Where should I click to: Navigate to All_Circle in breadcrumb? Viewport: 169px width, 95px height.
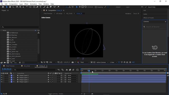coord(69,13)
